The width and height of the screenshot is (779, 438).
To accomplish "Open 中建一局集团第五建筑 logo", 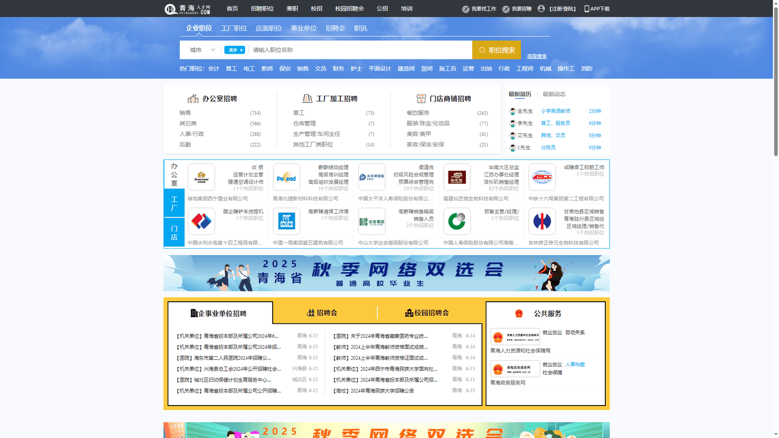I will [x=287, y=221].
